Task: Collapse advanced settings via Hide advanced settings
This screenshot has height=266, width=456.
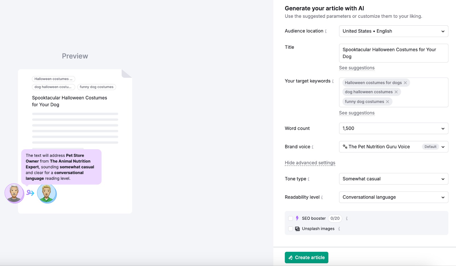Action: point(310,163)
